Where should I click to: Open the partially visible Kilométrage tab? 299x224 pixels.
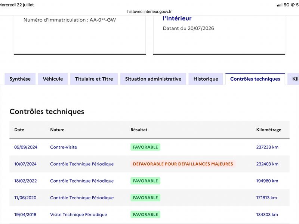[x=294, y=79]
